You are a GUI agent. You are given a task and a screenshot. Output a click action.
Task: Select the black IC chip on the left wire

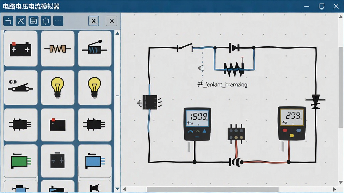click(149, 102)
